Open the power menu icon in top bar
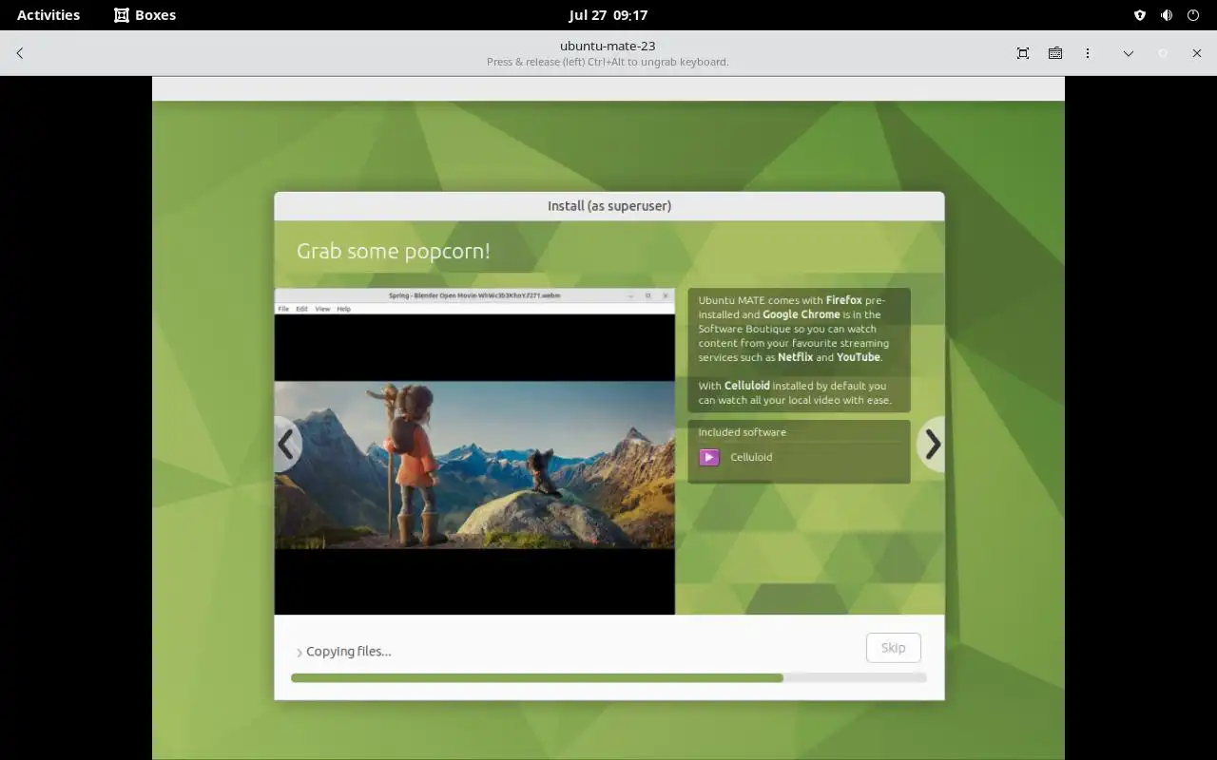This screenshot has height=760, width=1217. [x=1193, y=15]
